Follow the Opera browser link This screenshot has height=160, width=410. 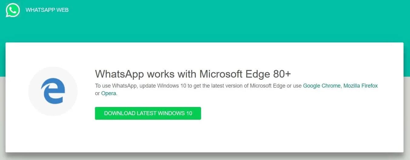pos(109,93)
